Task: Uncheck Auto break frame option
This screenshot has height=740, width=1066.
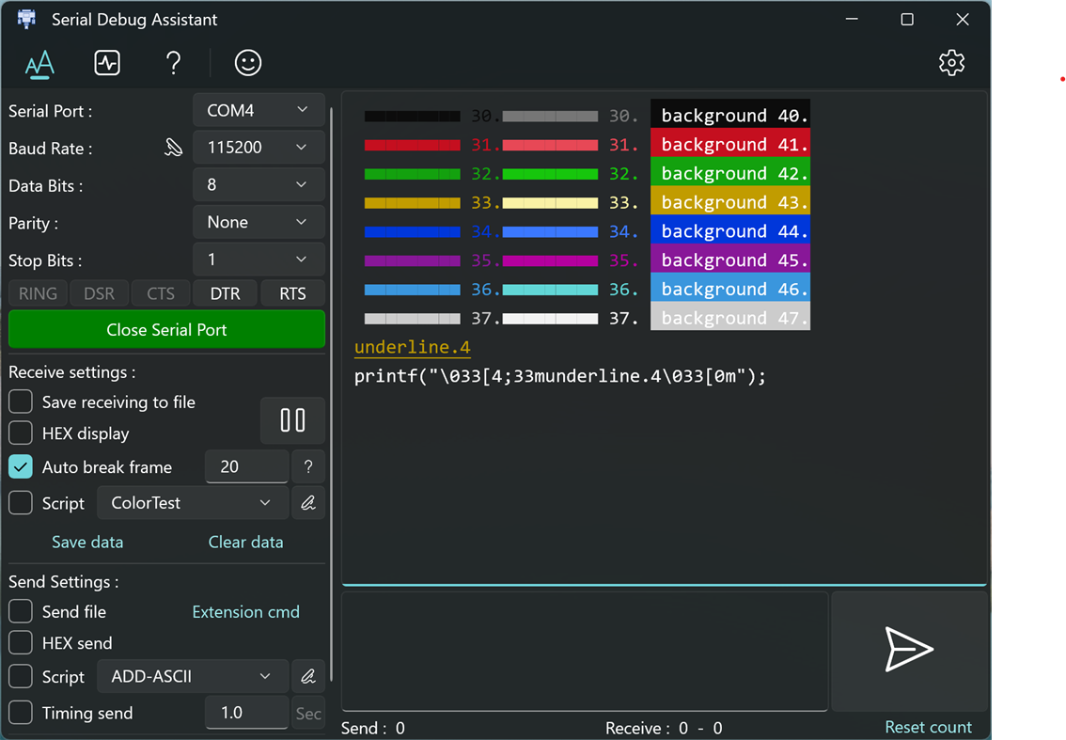Action: [x=21, y=467]
